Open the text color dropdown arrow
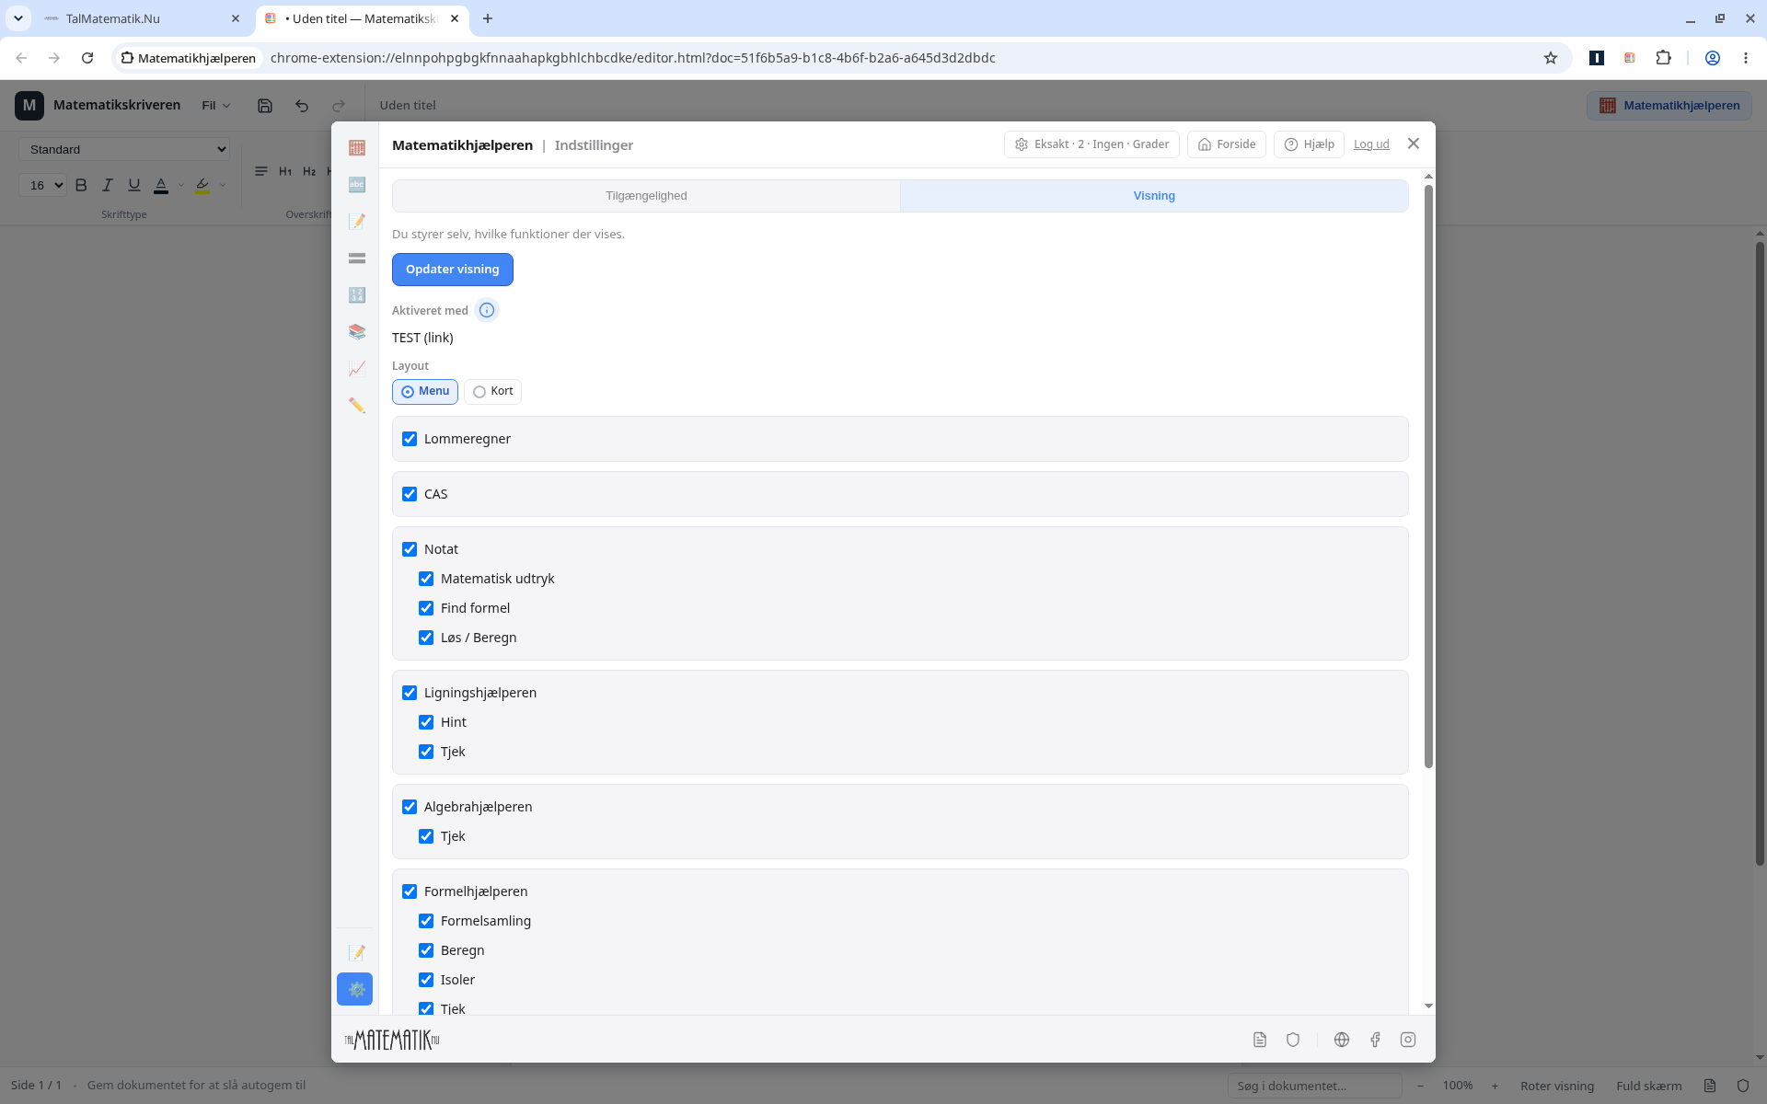The width and height of the screenshot is (1767, 1104). point(181,185)
